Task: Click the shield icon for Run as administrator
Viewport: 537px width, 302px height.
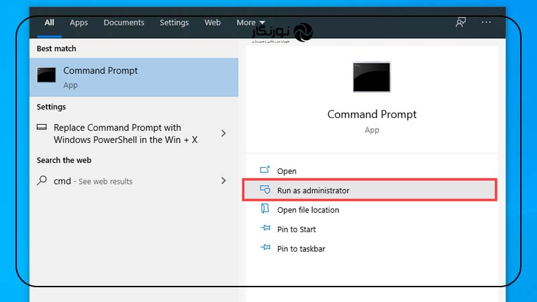Action: point(265,189)
